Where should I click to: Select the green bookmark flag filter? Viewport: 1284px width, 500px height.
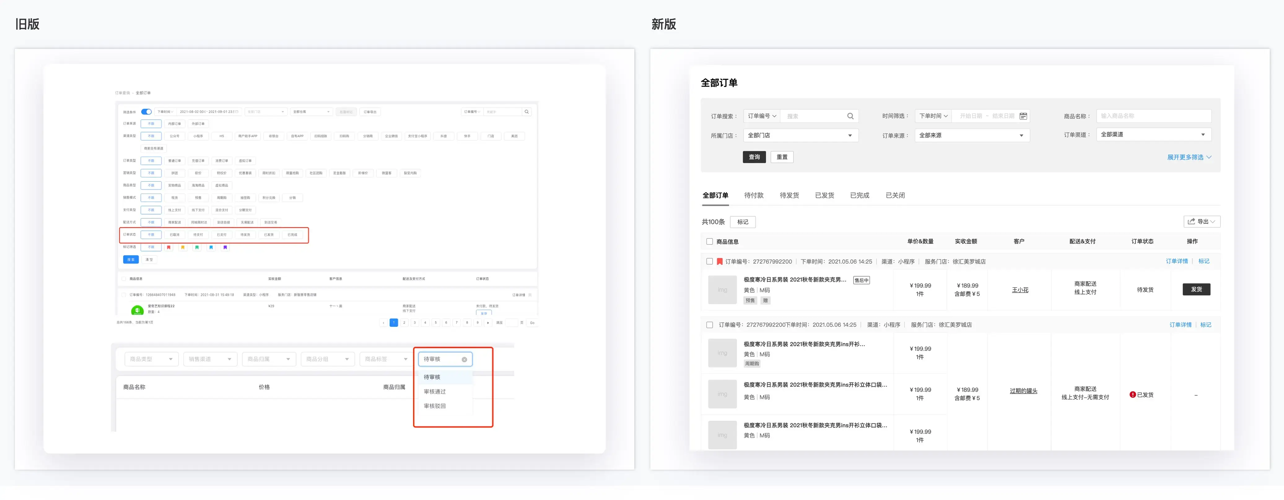197,247
